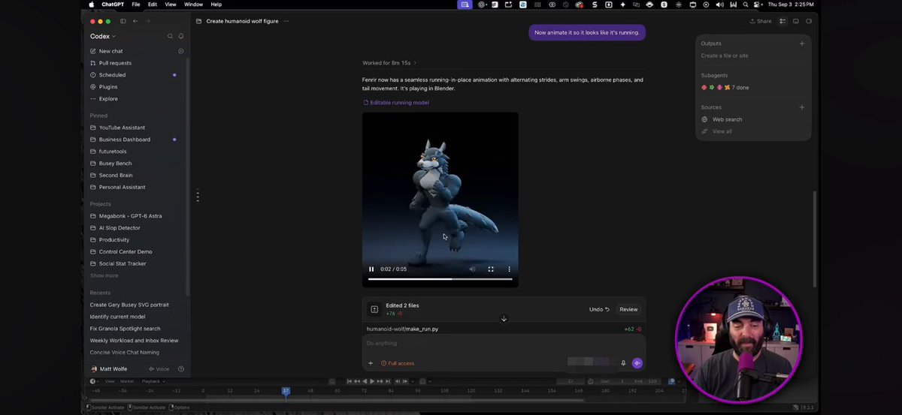Open recent chat Fix Granola Spotlight search
The height and width of the screenshot is (415, 902).
point(125,329)
